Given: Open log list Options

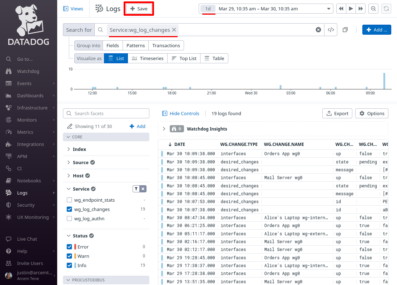Looking at the screenshot, I should pos(372,113).
